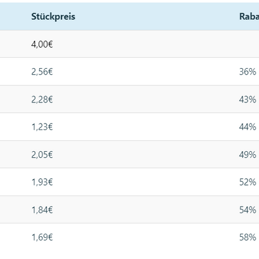Click the Raba column header
Image resolution: width=259 pixels, height=259 pixels.
tap(249, 16)
